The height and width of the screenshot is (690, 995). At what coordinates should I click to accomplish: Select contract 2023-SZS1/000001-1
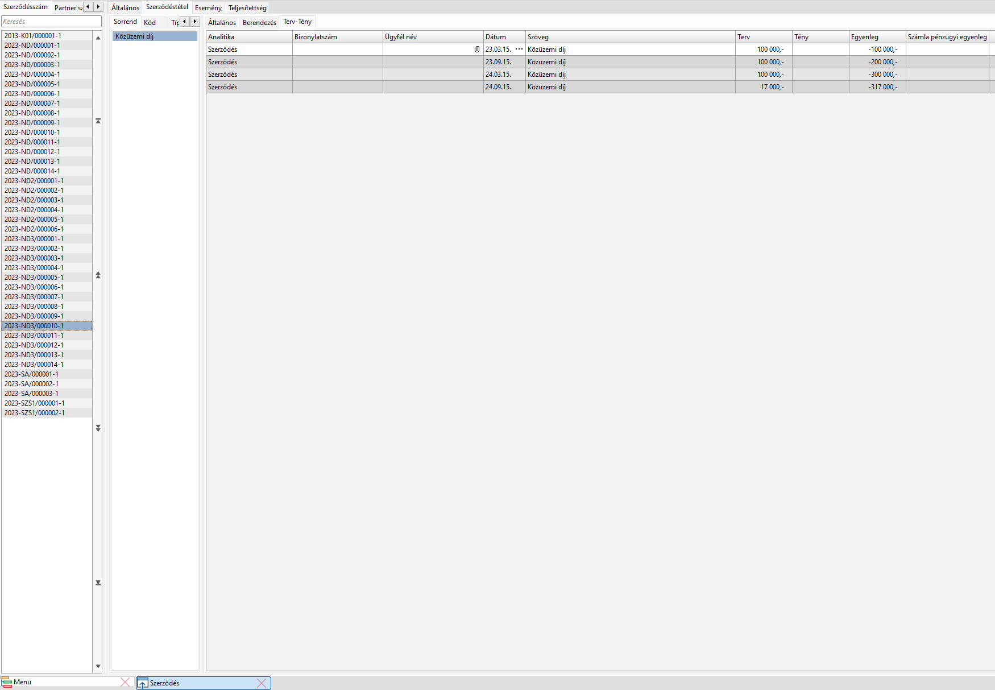(47, 403)
